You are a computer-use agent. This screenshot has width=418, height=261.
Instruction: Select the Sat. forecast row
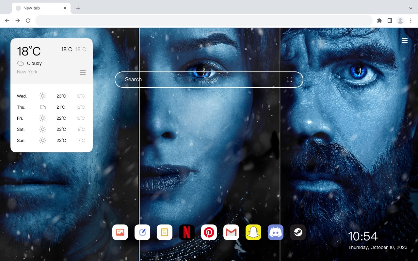point(52,129)
